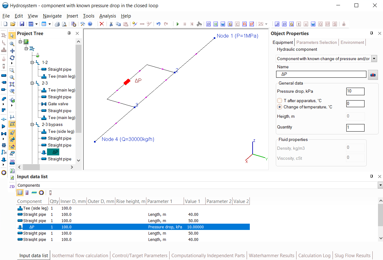
Task: Toggle pin on Object Properties panel
Action: pyautogui.click(x=372, y=33)
